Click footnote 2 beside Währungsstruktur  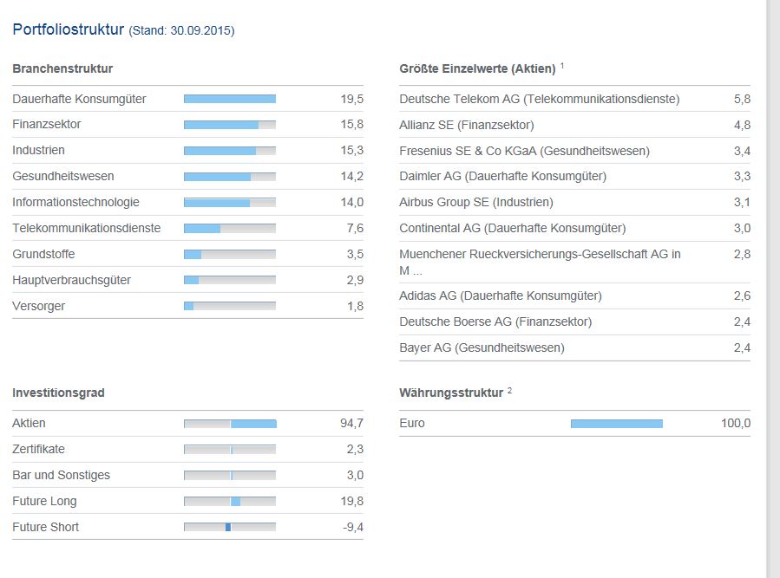pos(510,390)
